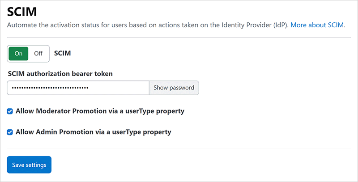The height and width of the screenshot is (182, 358).
Task: Click the large SCIM page heading
Action: (21, 11)
